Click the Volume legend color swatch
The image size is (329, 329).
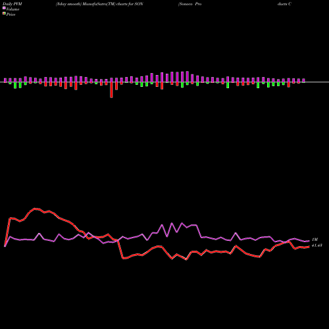pyautogui.click(x=4, y=8)
